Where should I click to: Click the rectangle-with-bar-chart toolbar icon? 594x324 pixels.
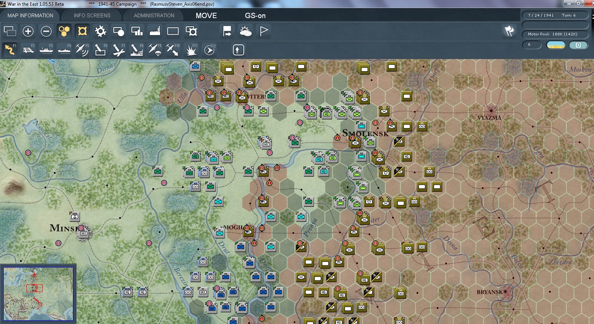tap(137, 31)
